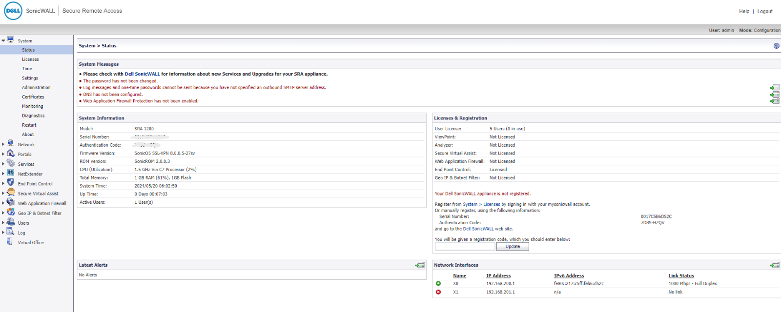Expand the arrow beside Portals
781x312 pixels.
click(3, 154)
